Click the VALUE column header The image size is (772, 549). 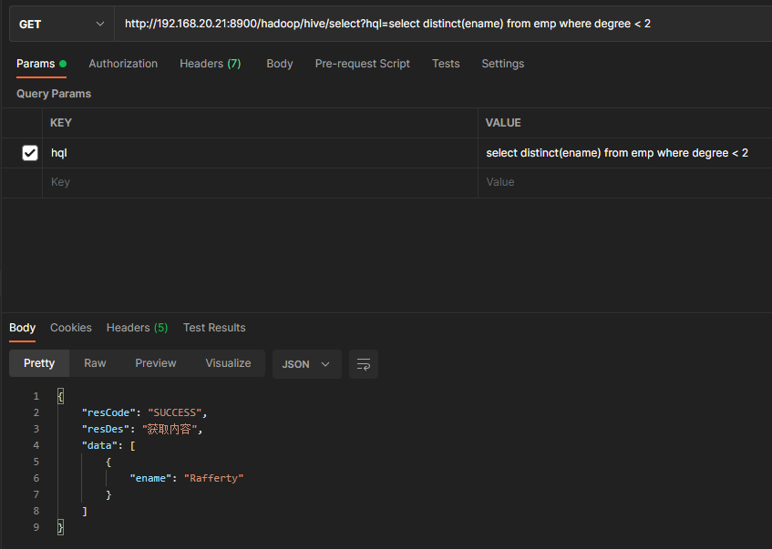503,123
